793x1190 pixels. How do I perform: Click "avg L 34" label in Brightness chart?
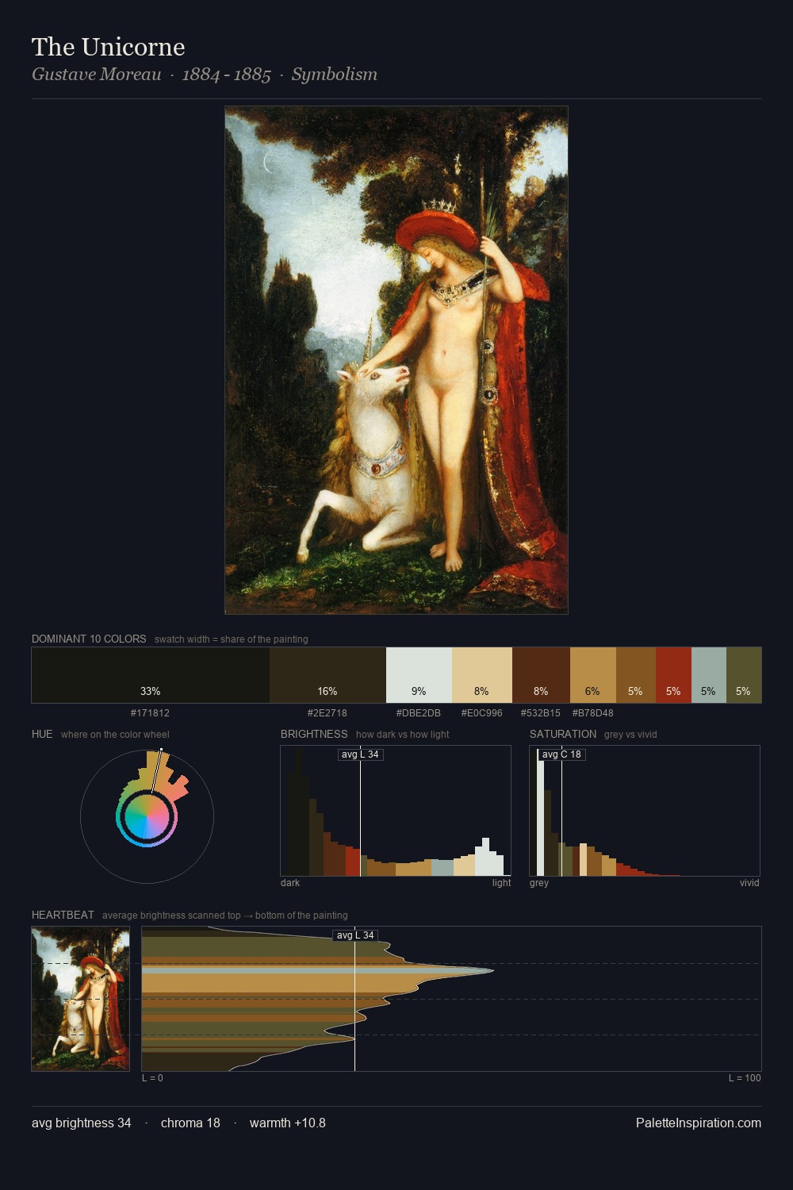tap(361, 754)
